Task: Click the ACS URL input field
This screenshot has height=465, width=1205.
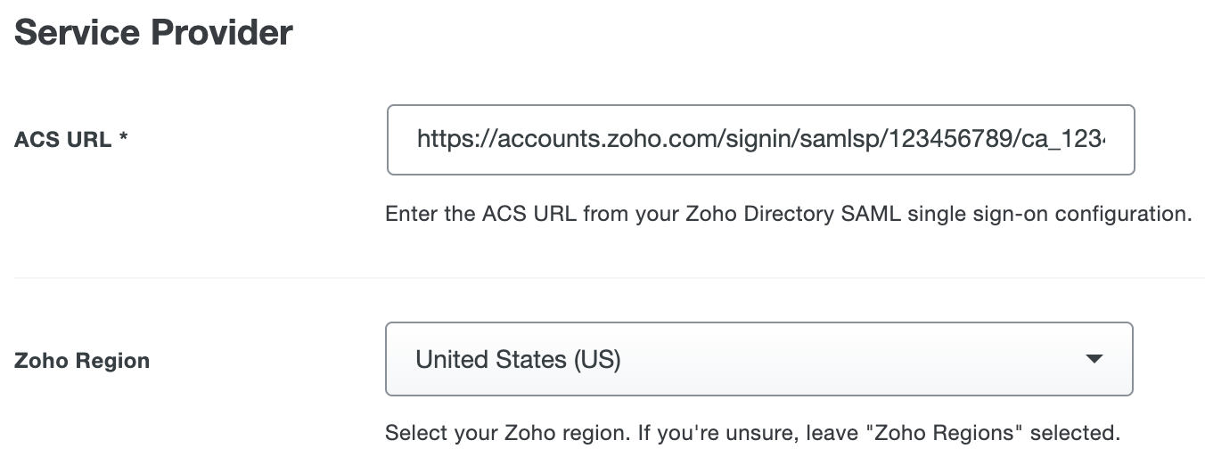Action: (759, 140)
